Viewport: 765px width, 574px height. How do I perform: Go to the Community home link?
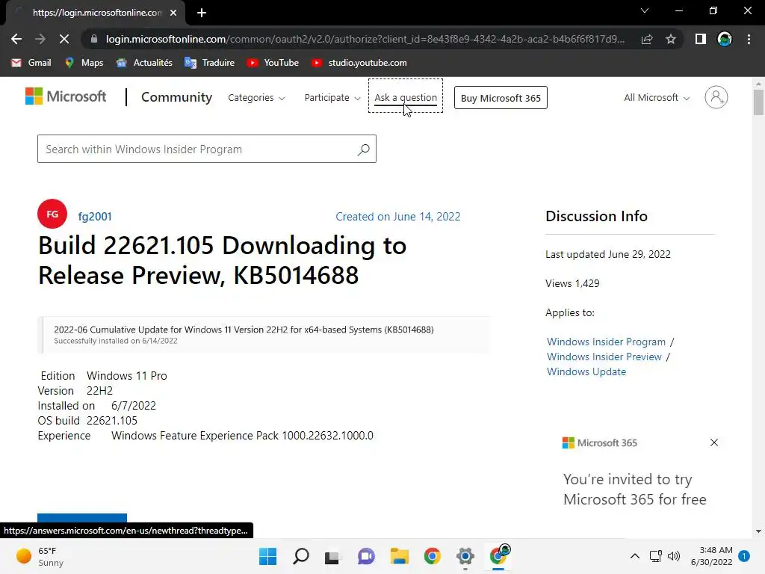pos(176,97)
